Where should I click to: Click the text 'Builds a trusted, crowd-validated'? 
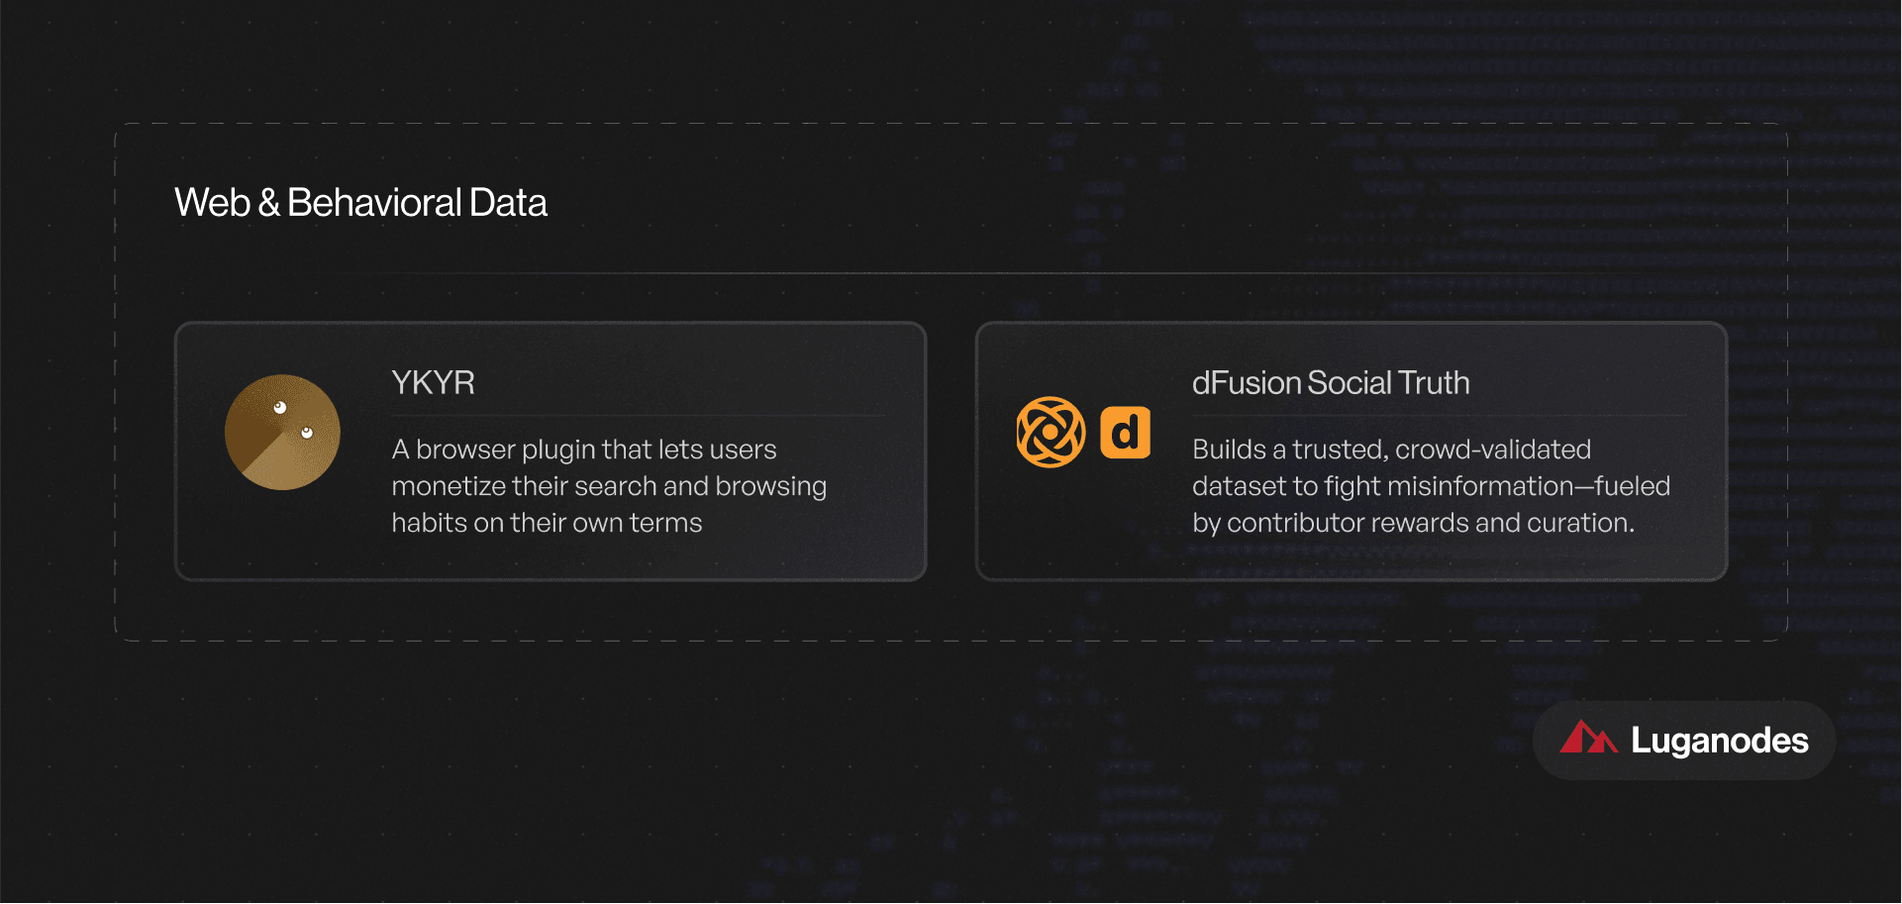pyautogui.click(x=1391, y=450)
